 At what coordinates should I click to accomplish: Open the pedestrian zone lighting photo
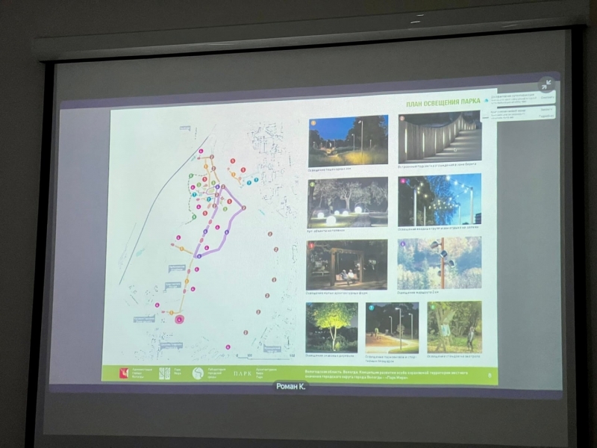click(x=348, y=140)
